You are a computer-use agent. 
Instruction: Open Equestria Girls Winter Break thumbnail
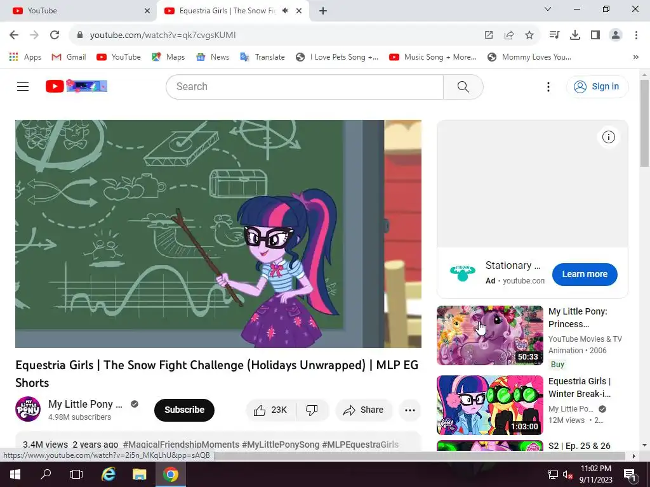click(490, 405)
